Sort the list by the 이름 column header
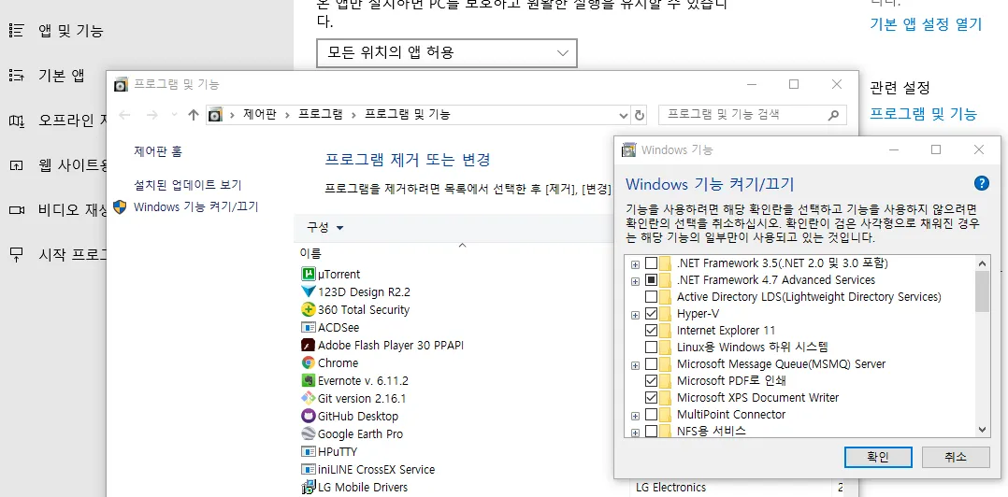1008x497 pixels. click(311, 253)
